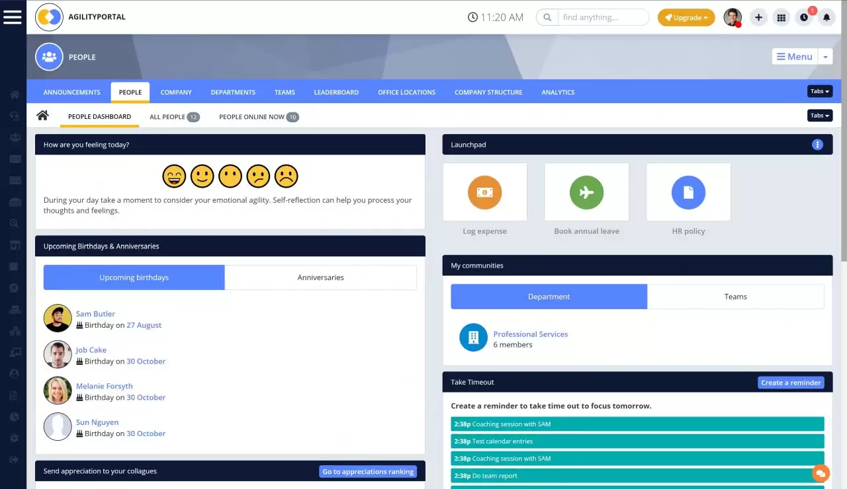Open the apps grid icon
Screen dimensions: 847x489
[x=781, y=18]
